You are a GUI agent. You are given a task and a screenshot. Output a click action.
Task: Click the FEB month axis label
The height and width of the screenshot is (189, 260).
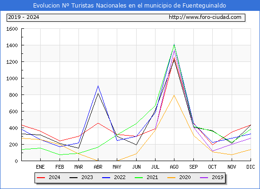pos(60,167)
